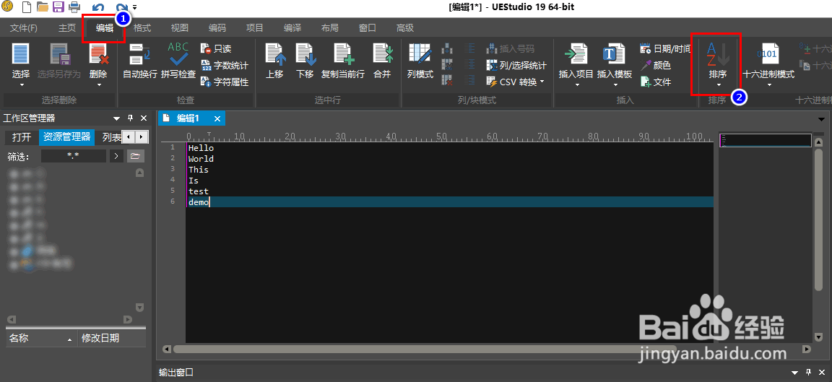This screenshot has width=832, height=382.
Task: Switch to 列表 tab in workspace manager
Action: click(110, 137)
